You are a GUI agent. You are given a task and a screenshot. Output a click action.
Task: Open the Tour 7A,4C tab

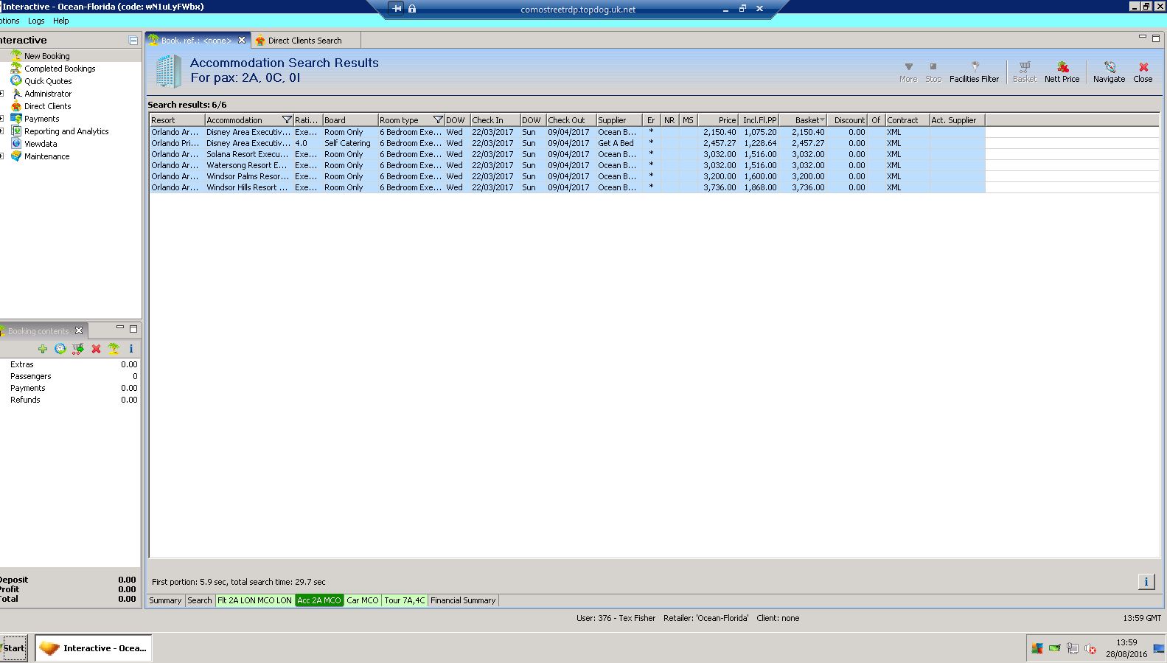click(405, 600)
